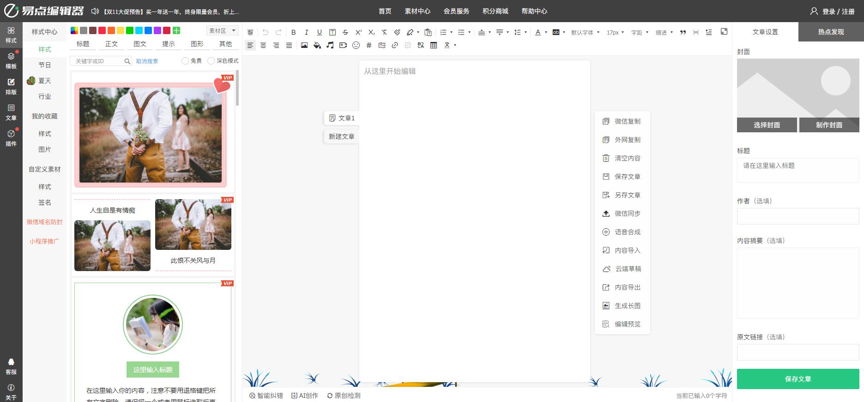The width and height of the screenshot is (864, 402).
Task: Open AI创作 in the bottom bar
Action: [305, 396]
